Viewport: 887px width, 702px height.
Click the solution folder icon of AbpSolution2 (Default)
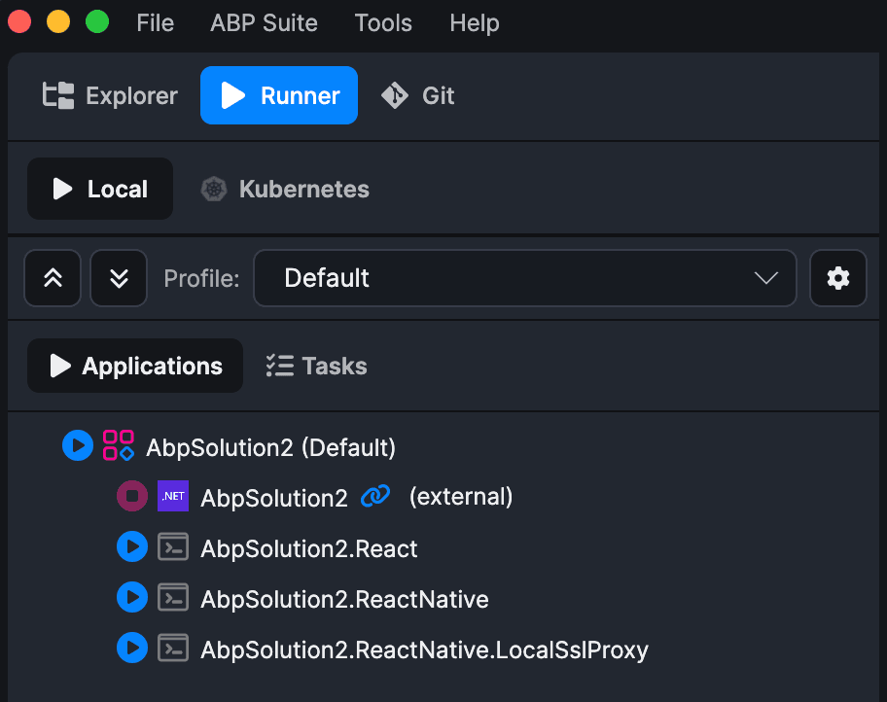click(119, 445)
